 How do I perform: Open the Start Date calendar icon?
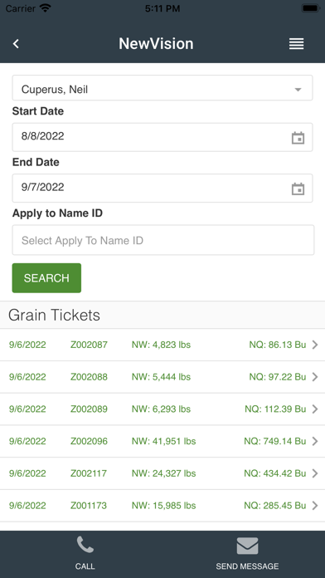pyautogui.click(x=298, y=138)
